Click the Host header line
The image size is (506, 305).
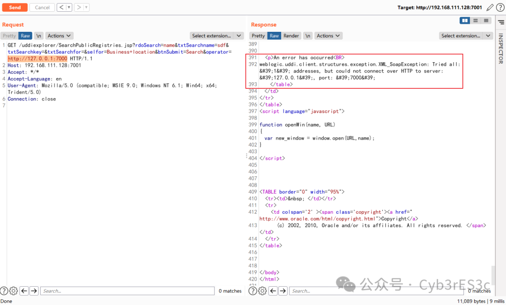(45, 65)
